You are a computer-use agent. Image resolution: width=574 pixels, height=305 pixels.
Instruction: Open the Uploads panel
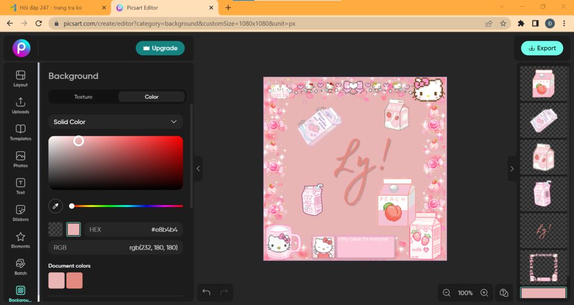(21, 105)
